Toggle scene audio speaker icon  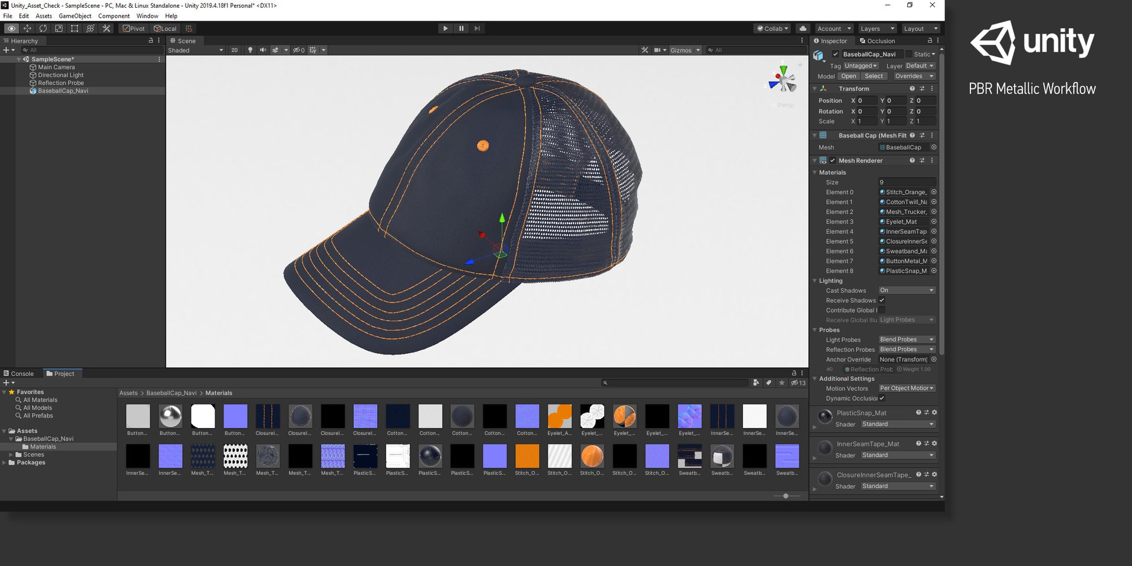[263, 50]
